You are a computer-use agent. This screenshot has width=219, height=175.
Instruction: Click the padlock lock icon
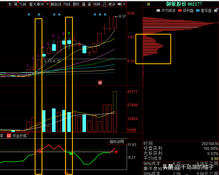point(104,4)
